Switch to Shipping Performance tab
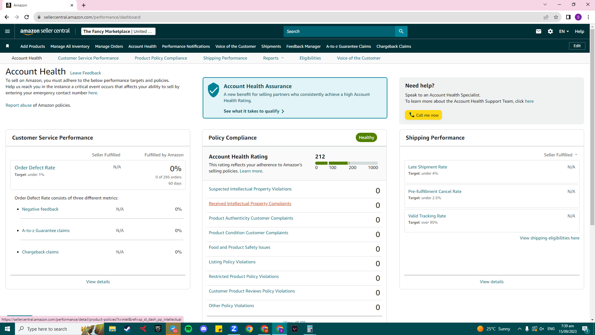This screenshot has height=335, width=595. [225, 58]
